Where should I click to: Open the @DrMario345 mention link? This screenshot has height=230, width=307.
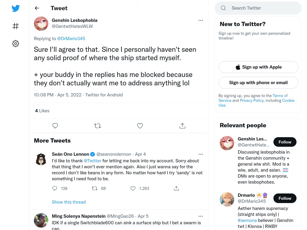point(71,39)
